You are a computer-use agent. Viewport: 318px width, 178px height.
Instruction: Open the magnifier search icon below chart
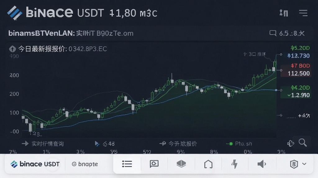[x=302, y=142]
